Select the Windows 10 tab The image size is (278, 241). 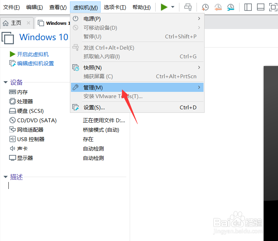tap(53, 23)
